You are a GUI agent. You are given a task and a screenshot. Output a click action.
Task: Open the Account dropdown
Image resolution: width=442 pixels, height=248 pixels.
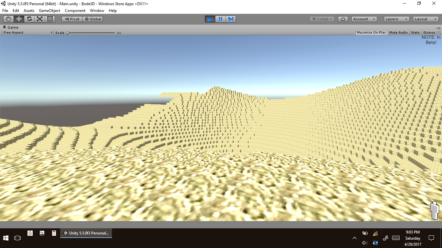(x=364, y=19)
